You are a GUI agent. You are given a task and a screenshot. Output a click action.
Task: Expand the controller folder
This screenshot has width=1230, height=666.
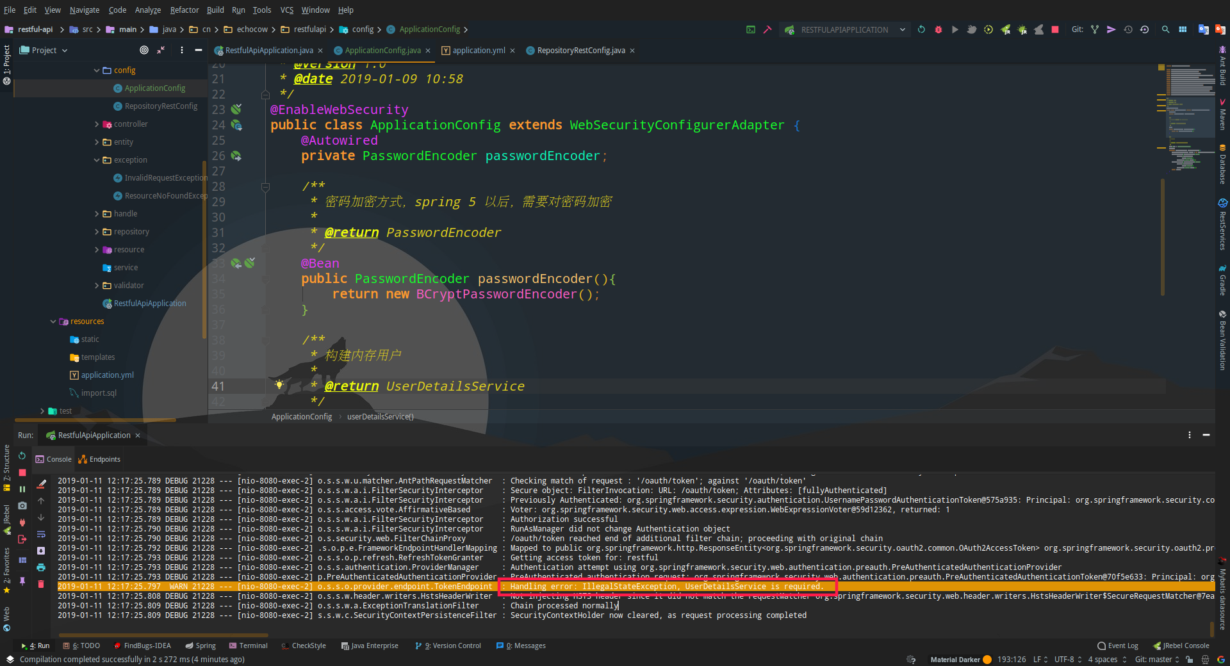pos(97,124)
